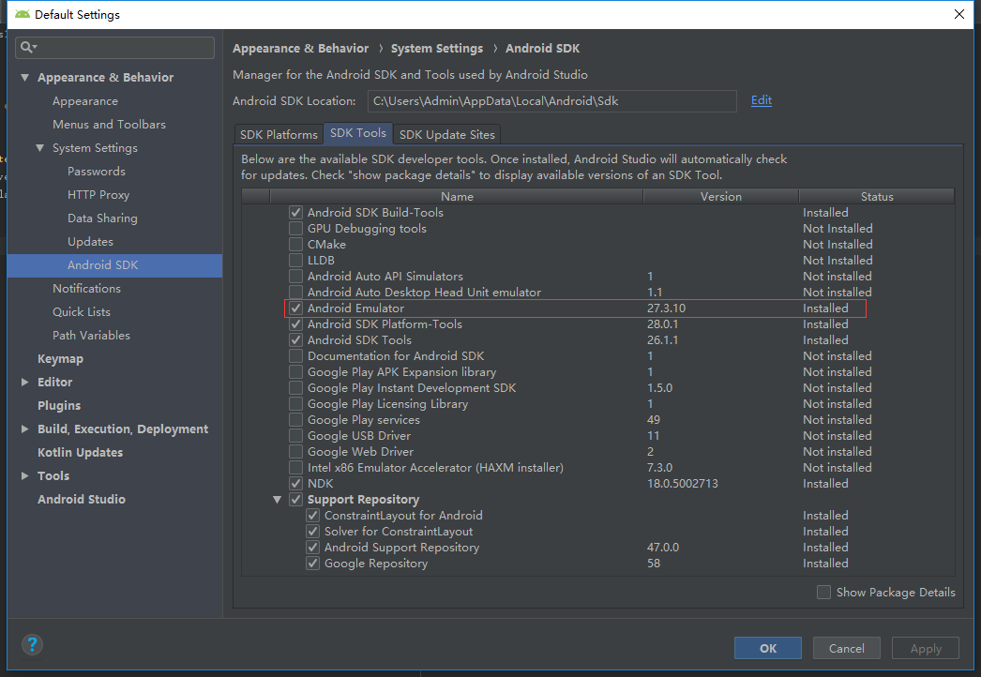981x677 pixels.
Task: Check Android Auto API Simulators box
Action: [x=296, y=277]
